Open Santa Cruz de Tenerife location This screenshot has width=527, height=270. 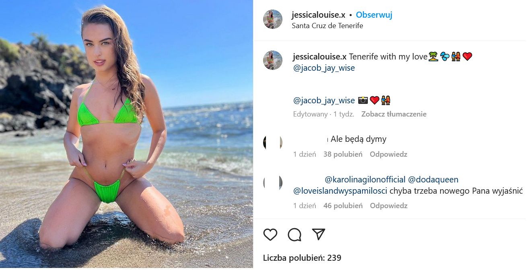[x=327, y=26]
